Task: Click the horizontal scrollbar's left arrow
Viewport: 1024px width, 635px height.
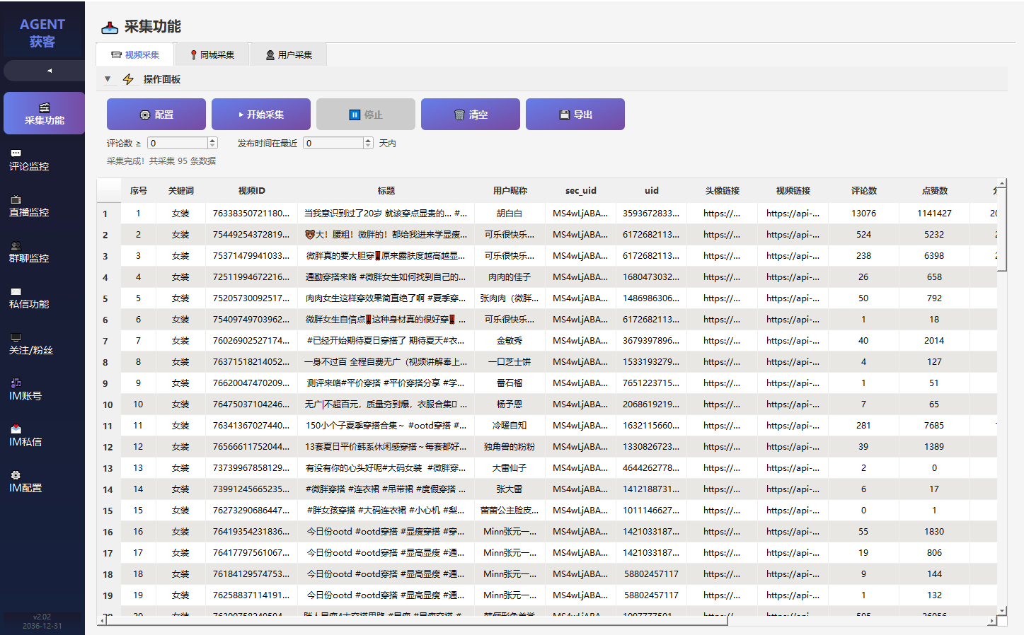Action: click(x=102, y=621)
